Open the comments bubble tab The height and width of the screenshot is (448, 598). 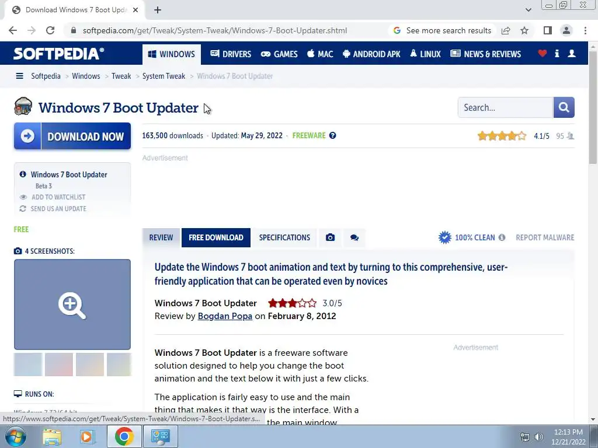click(x=354, y=238)
